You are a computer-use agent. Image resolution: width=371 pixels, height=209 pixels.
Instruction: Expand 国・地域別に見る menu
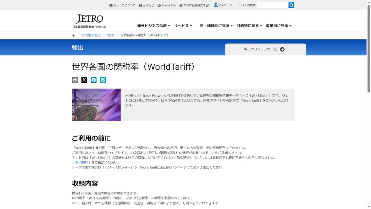(x=216, y=26)
